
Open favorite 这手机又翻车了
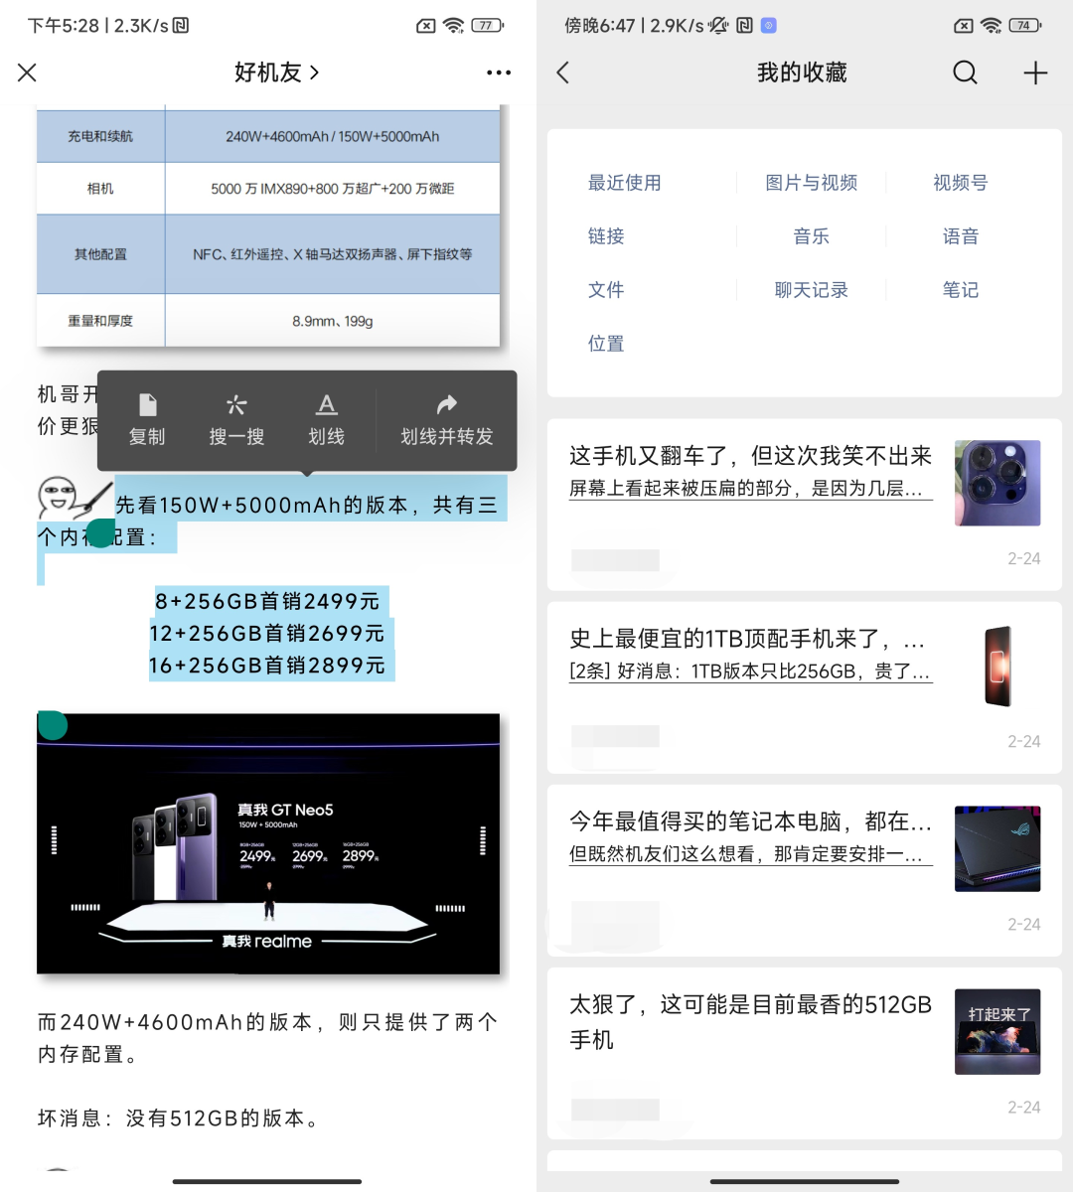805,506
